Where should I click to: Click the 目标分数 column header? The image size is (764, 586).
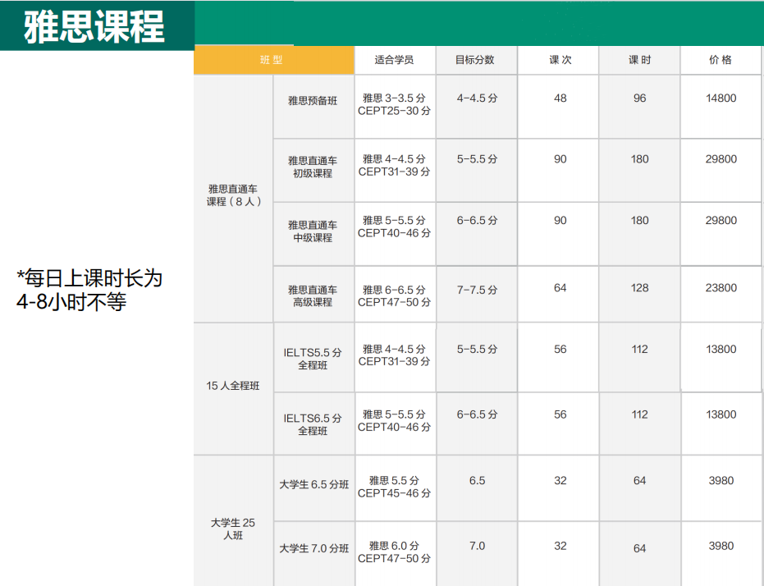point(476,59)
